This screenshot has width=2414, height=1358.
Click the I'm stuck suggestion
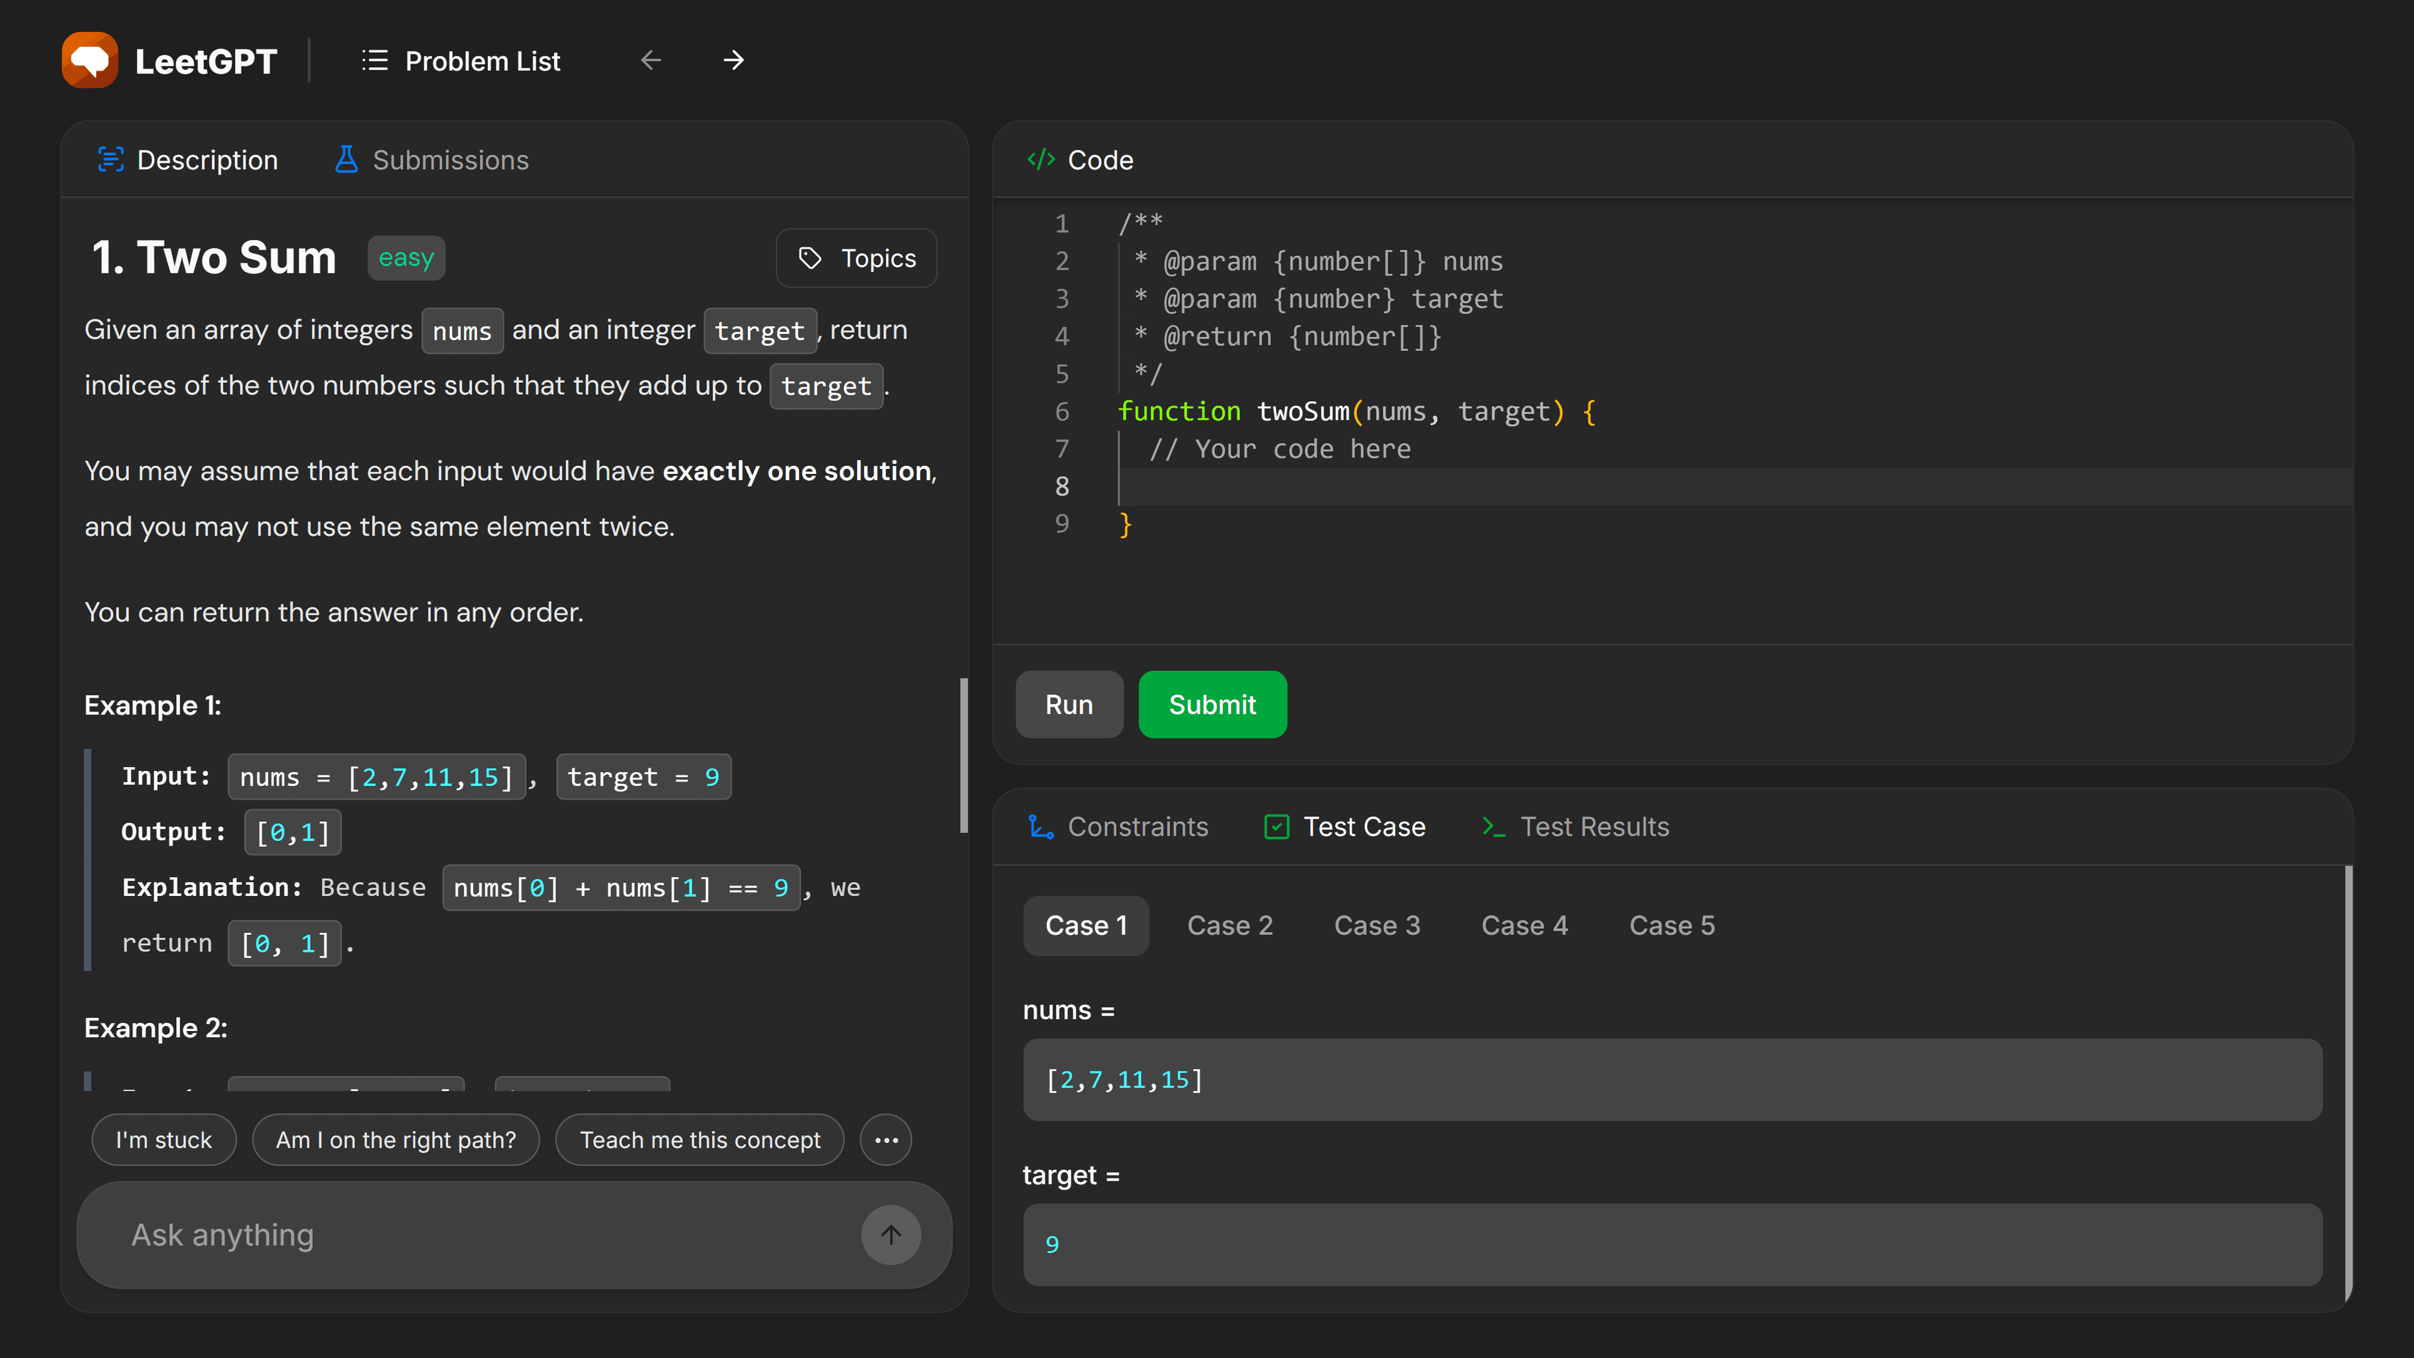[164, 1140]
